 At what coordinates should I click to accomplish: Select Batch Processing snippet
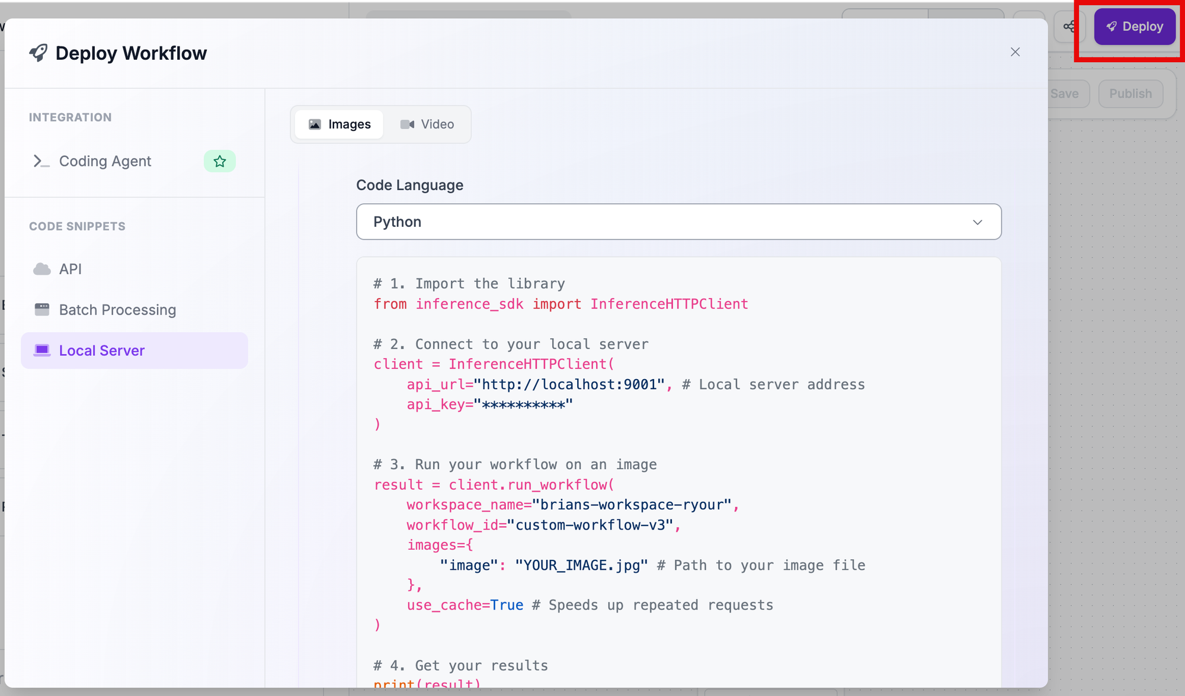[134, 310]
